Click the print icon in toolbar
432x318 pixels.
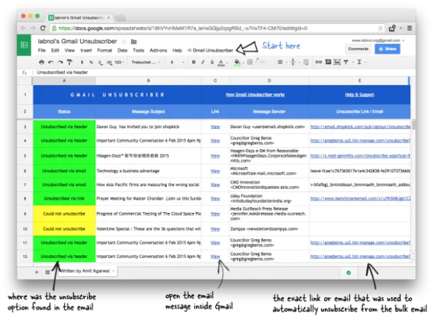(x=43, y=61)
